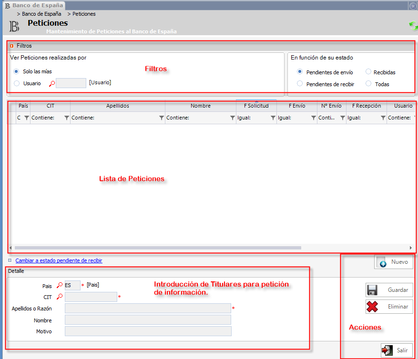Sort by the CIT column header
Image resolution: width=418 pixels, height=359 pixels.
point(51,106)
